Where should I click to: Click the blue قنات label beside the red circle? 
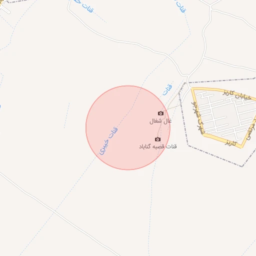[167, 90]
